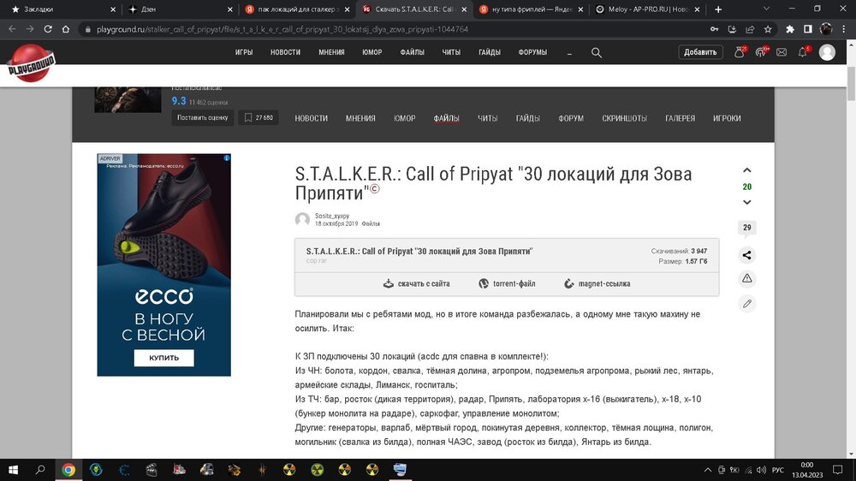Click the share icon beside article
The height and width of the screenshot is (481, 856).
click(x=747, y=255)
